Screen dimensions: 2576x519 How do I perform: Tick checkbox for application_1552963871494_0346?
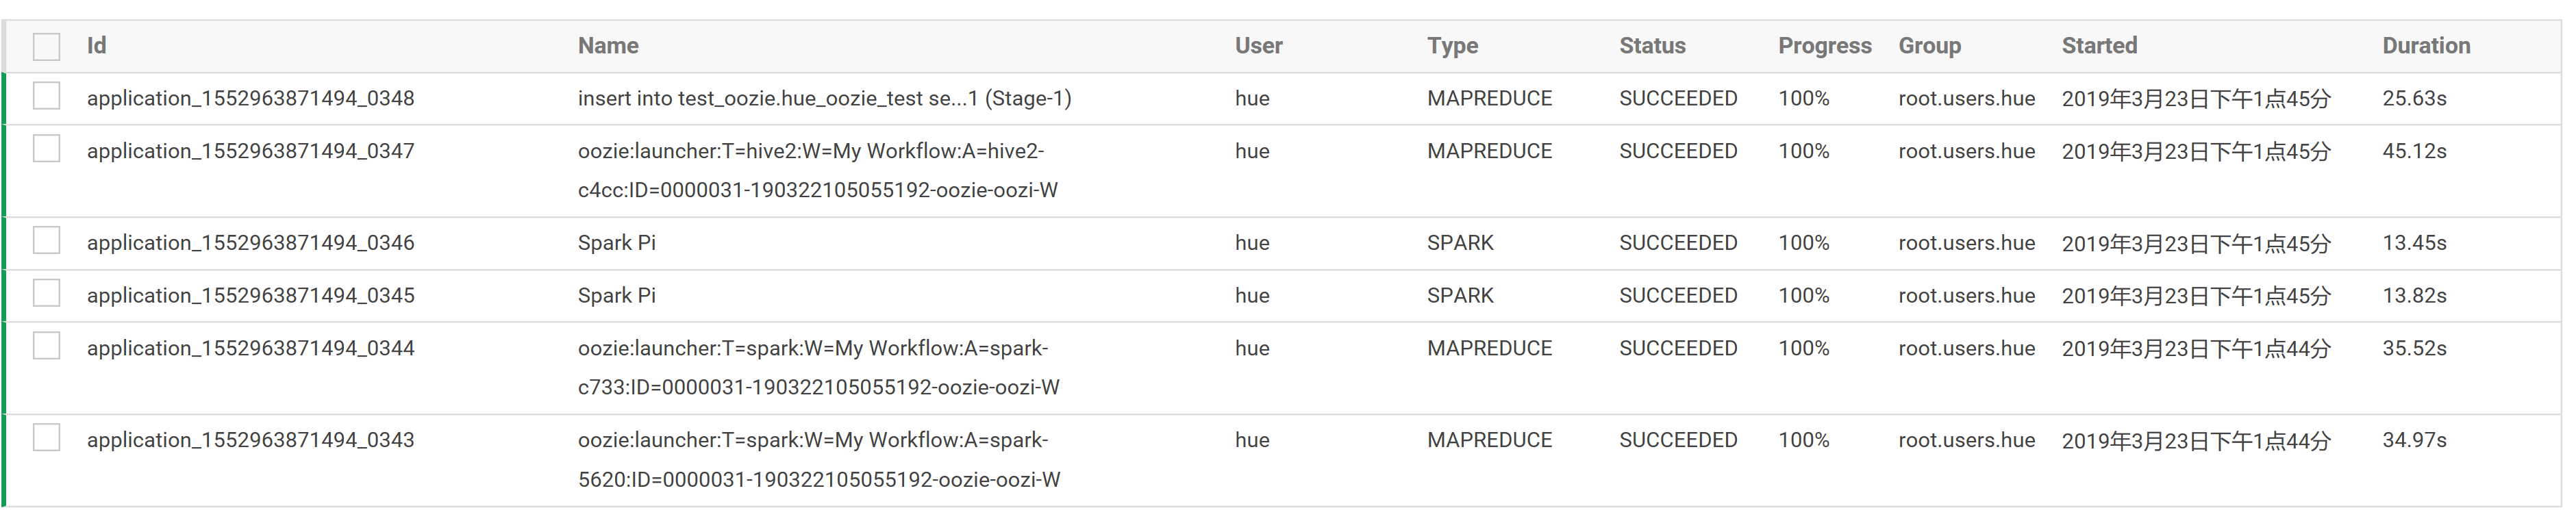pyautogui.click(x=46, y=241)
